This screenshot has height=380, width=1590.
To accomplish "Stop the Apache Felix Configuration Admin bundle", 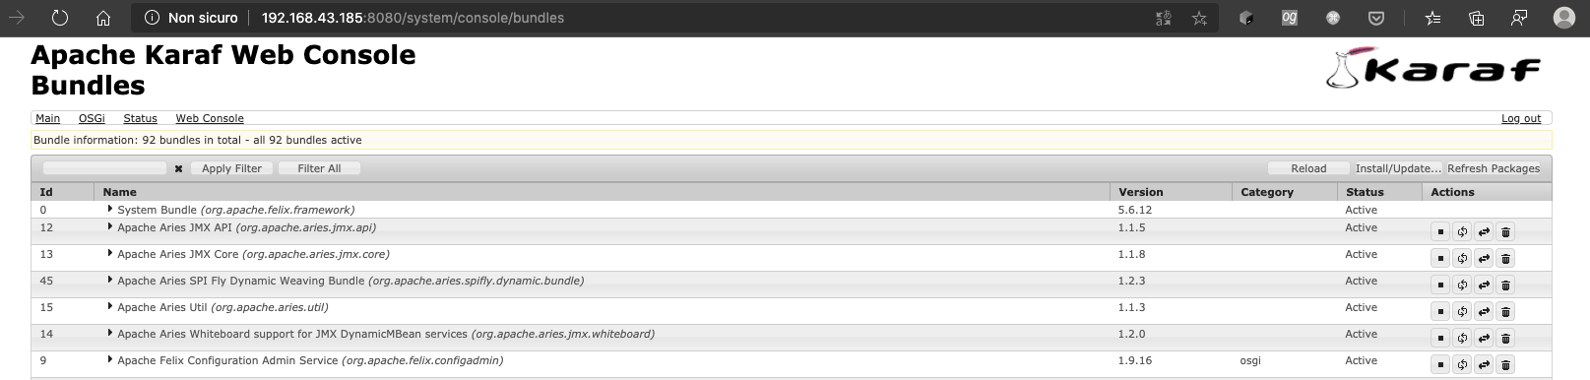I will 1440,365.
